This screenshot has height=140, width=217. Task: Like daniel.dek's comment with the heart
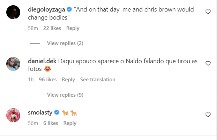(208, 63)
